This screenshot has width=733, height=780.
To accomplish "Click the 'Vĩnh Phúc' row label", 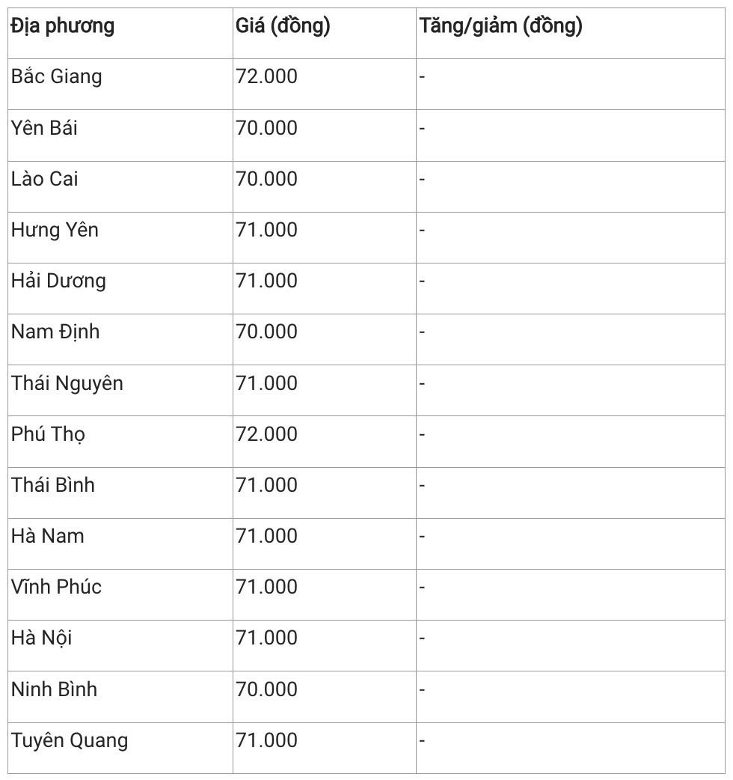I will [x=56, y=587].
